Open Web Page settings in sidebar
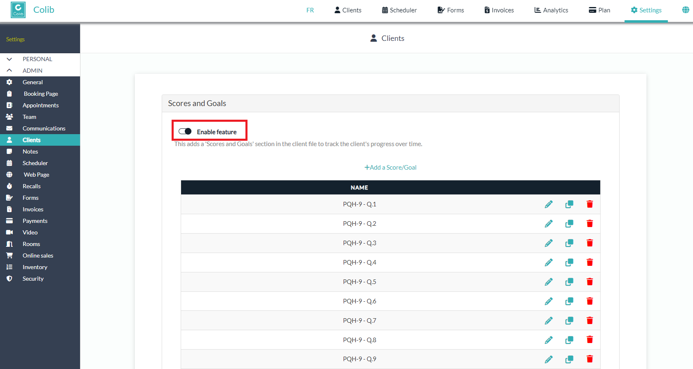Screen dimensions: 693x369 point(40,175)
